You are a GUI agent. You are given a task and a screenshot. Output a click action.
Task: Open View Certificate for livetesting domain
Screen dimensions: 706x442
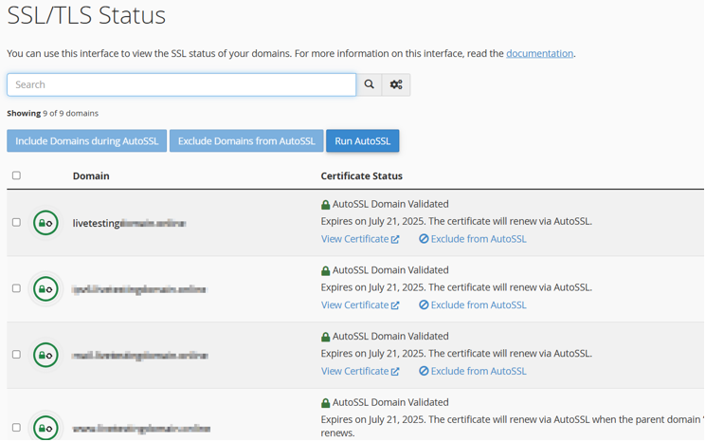[x=360, y=239]
